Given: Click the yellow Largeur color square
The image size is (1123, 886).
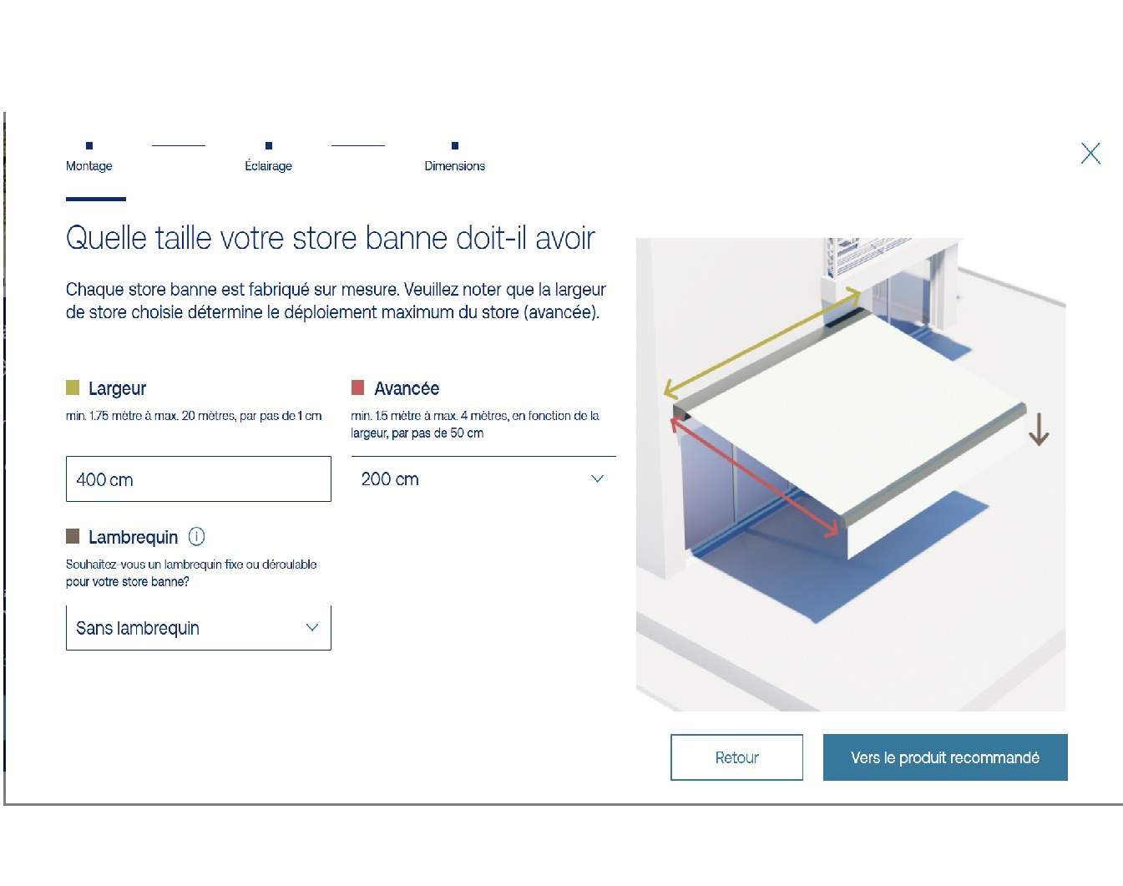Looking at the screenshot, I should click(x=73, y=387).
